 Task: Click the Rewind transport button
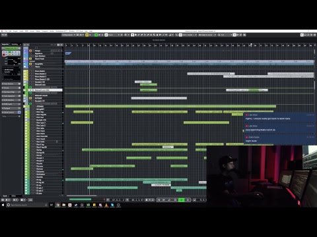(164, 200)
